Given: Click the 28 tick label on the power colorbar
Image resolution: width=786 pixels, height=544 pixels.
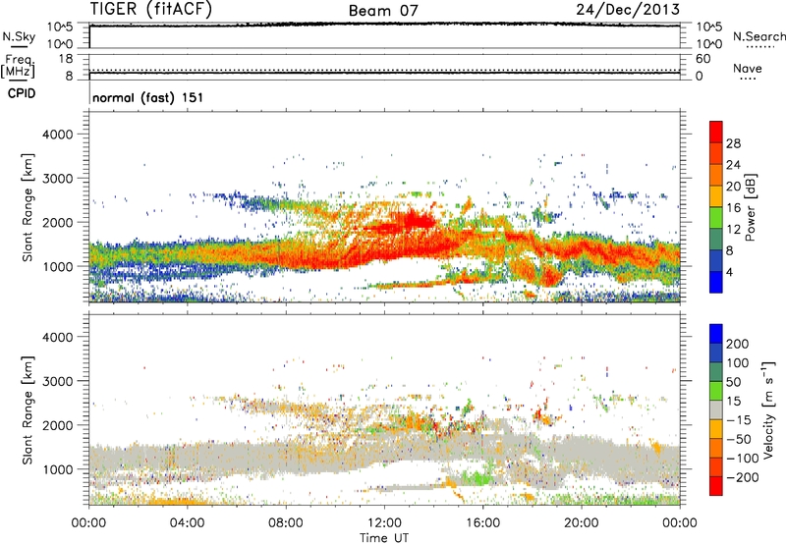Looking at the screenshot, I should (x=733, y=143).
